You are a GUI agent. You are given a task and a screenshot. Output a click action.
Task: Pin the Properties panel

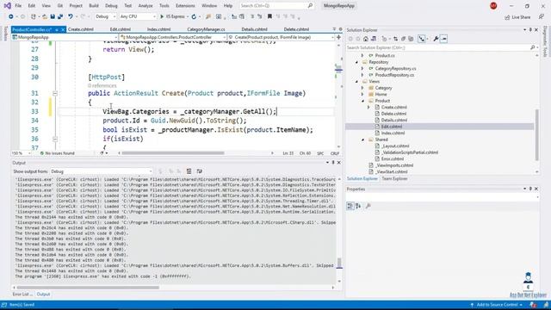(x=530, y=189)
